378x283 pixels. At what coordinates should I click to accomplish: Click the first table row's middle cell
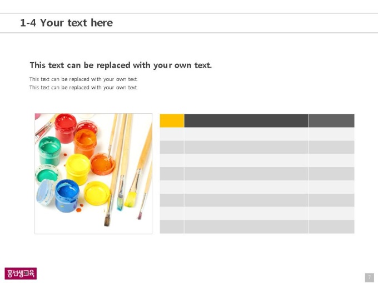coord(246,134)
